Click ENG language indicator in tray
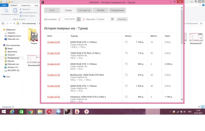205x131 pixels. click(x=189, y=112)
